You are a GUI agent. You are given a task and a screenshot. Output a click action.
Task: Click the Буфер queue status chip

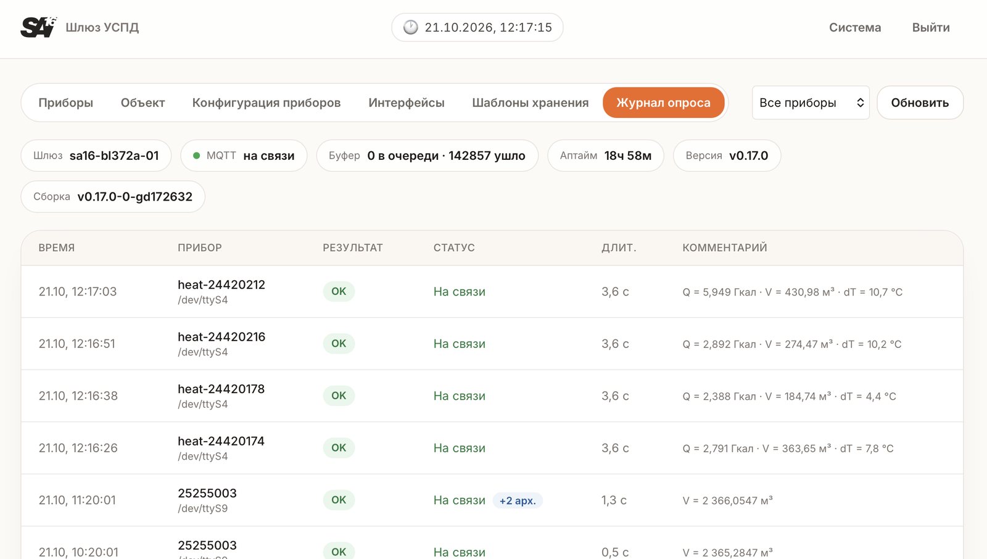(x=427, y=155)
